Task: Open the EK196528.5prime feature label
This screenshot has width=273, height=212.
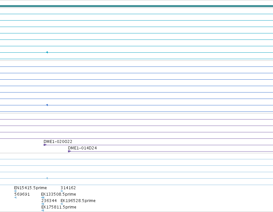Action: coord(78,201)
